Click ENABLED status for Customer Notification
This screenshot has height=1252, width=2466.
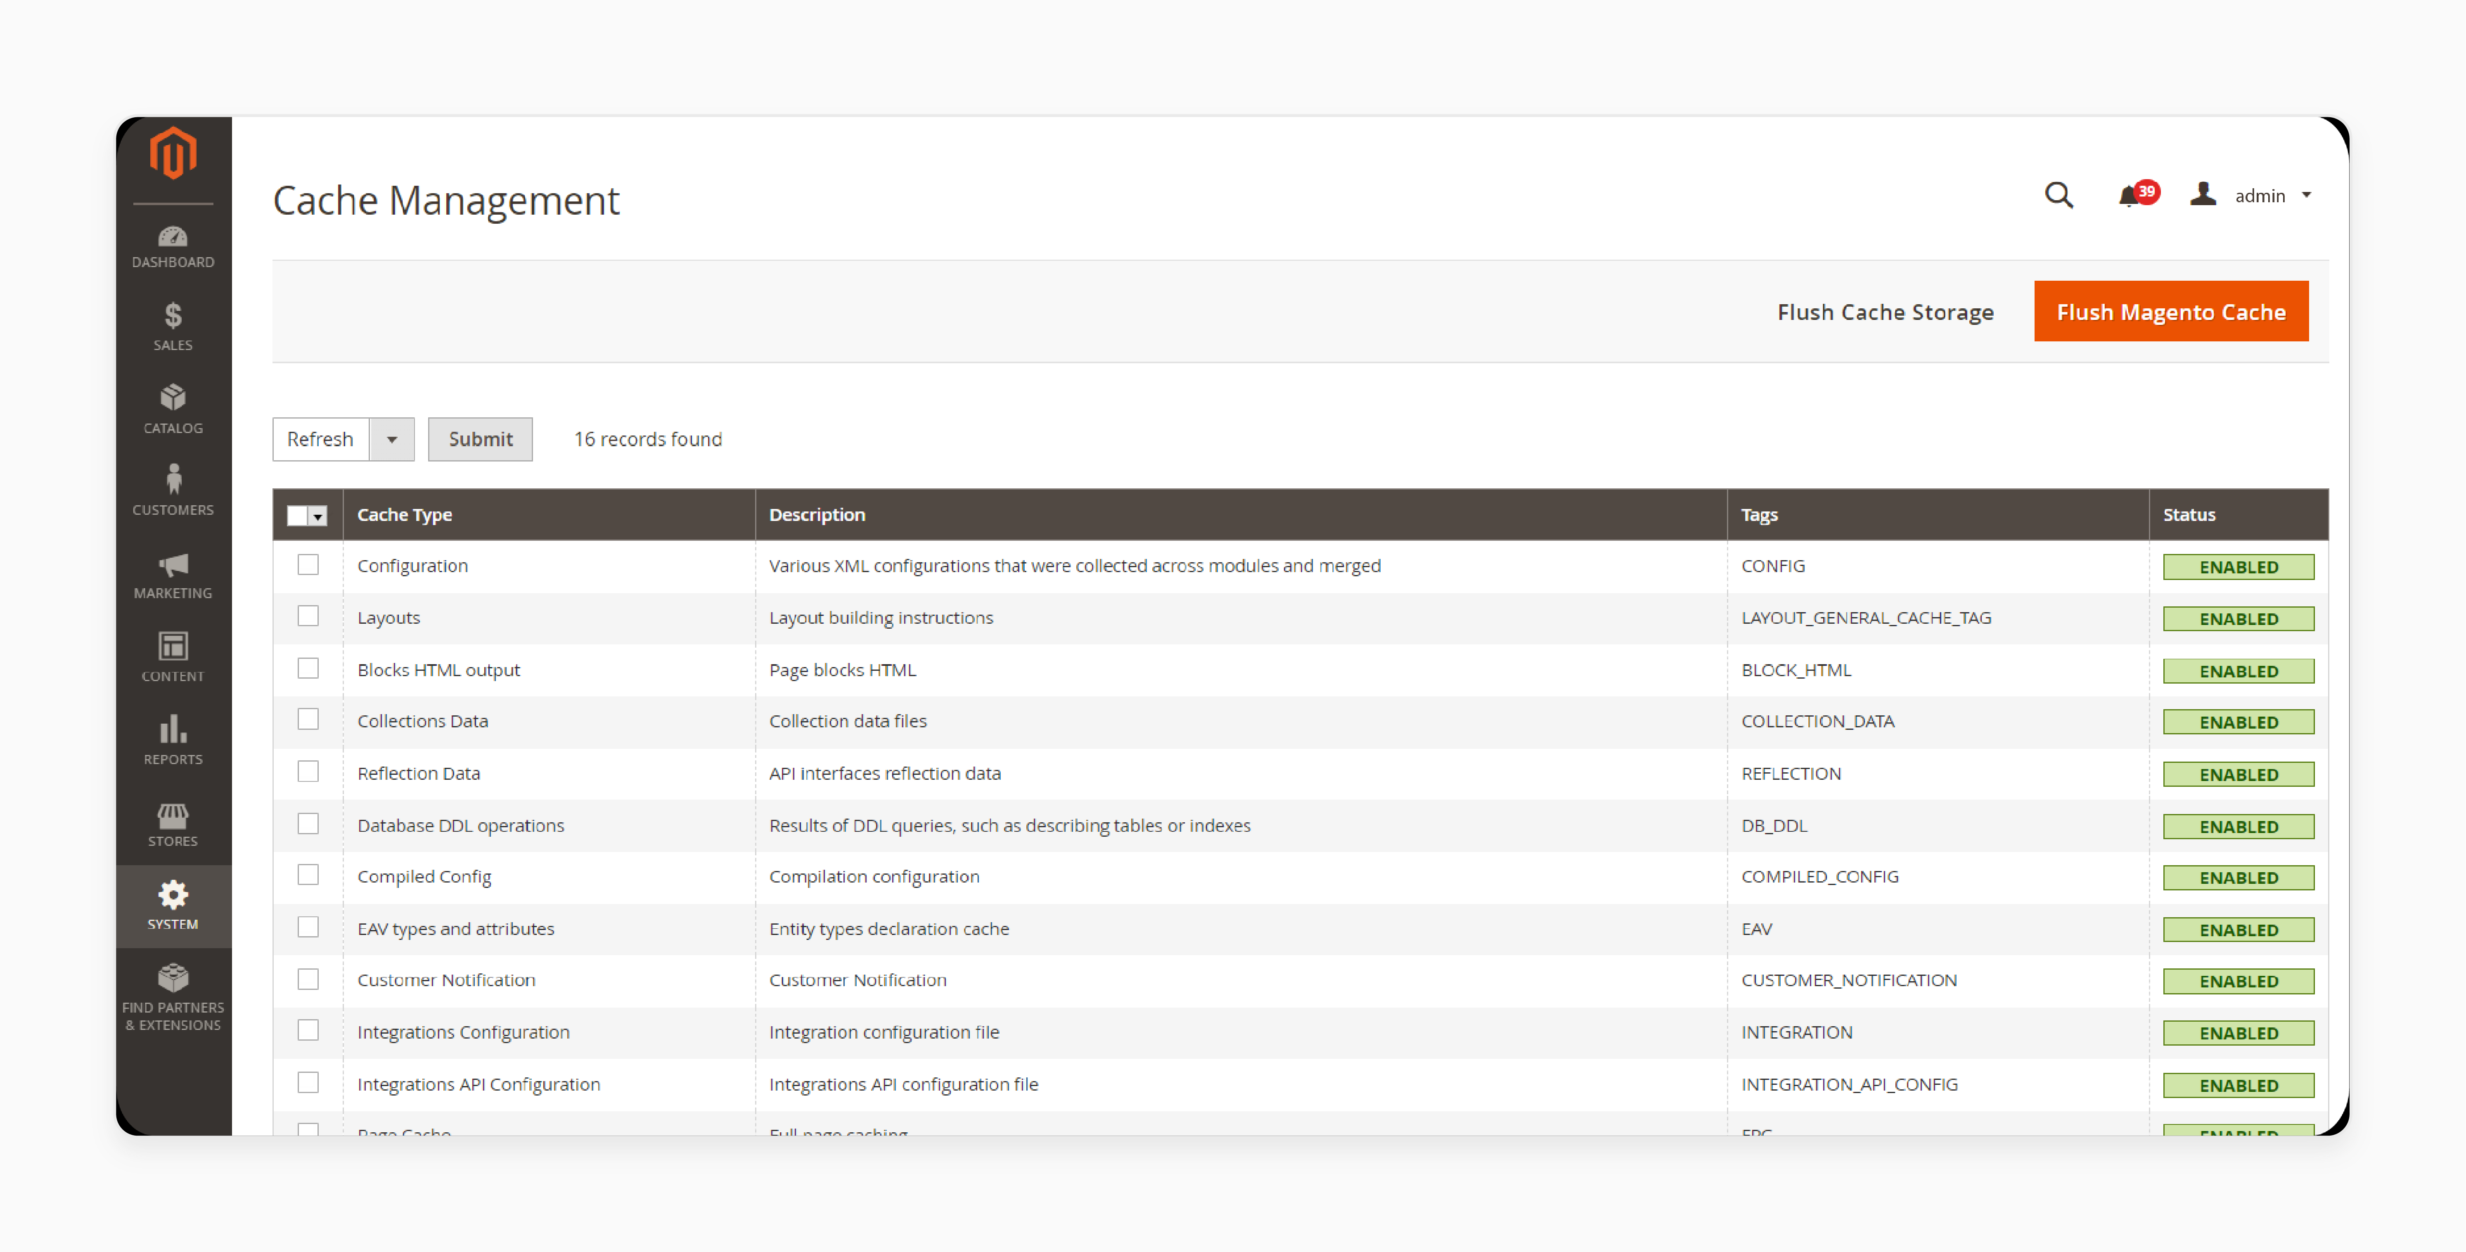[x=2238, y=981]
